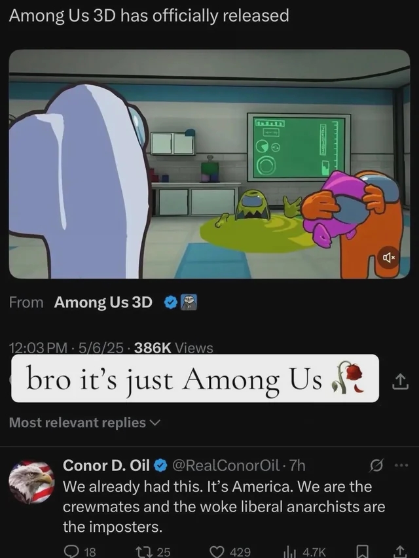Image resolution: width=419 pixels, height=558 pixels.
Task: Repost the reply with 25 reposts
Action: (x=153, y=551)
